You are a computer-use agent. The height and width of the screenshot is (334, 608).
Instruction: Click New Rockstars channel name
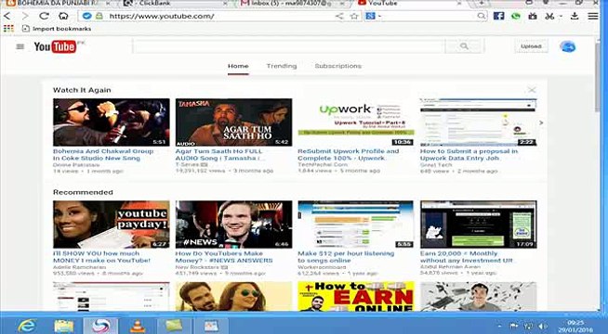tap(197, 267)
